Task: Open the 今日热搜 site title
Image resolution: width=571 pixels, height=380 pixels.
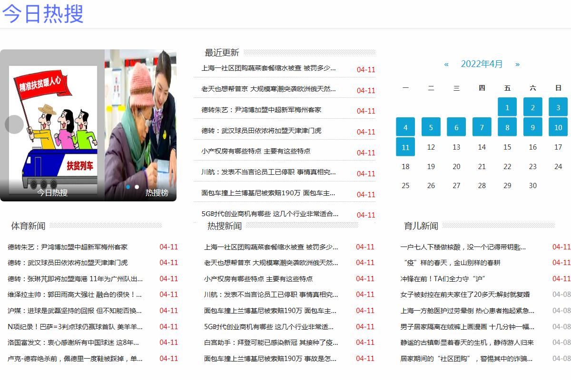Action: 43,14
